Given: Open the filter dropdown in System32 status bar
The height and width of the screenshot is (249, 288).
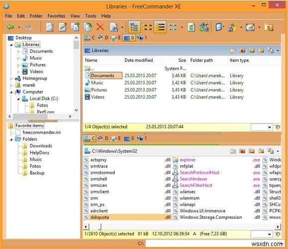Looking at the screenshot, I should tap(269, 234).
